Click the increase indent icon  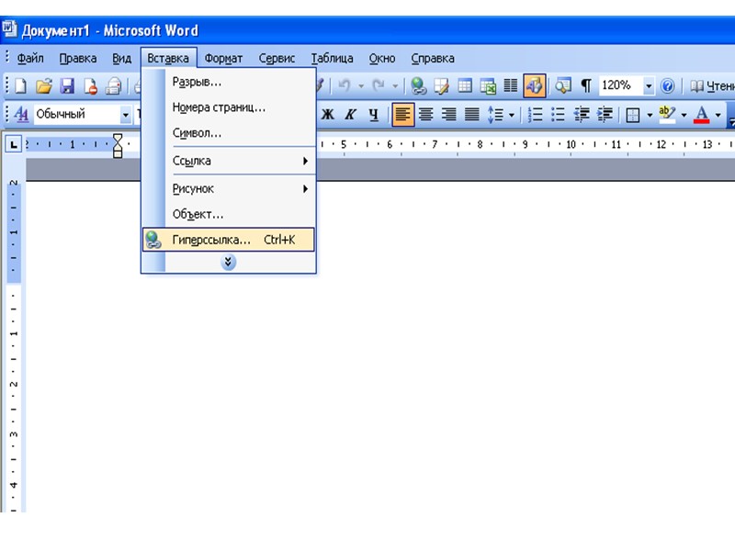point(605,114)
